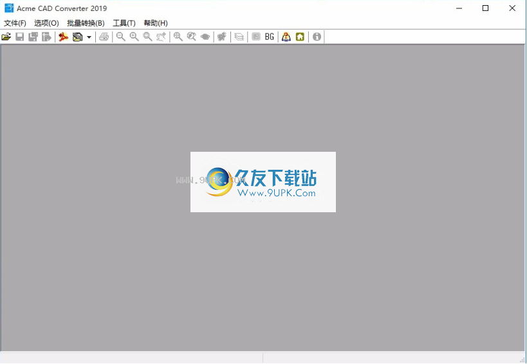Toggle background color with BG button
This screenshot has height=364, width=527.
point(269,37)
